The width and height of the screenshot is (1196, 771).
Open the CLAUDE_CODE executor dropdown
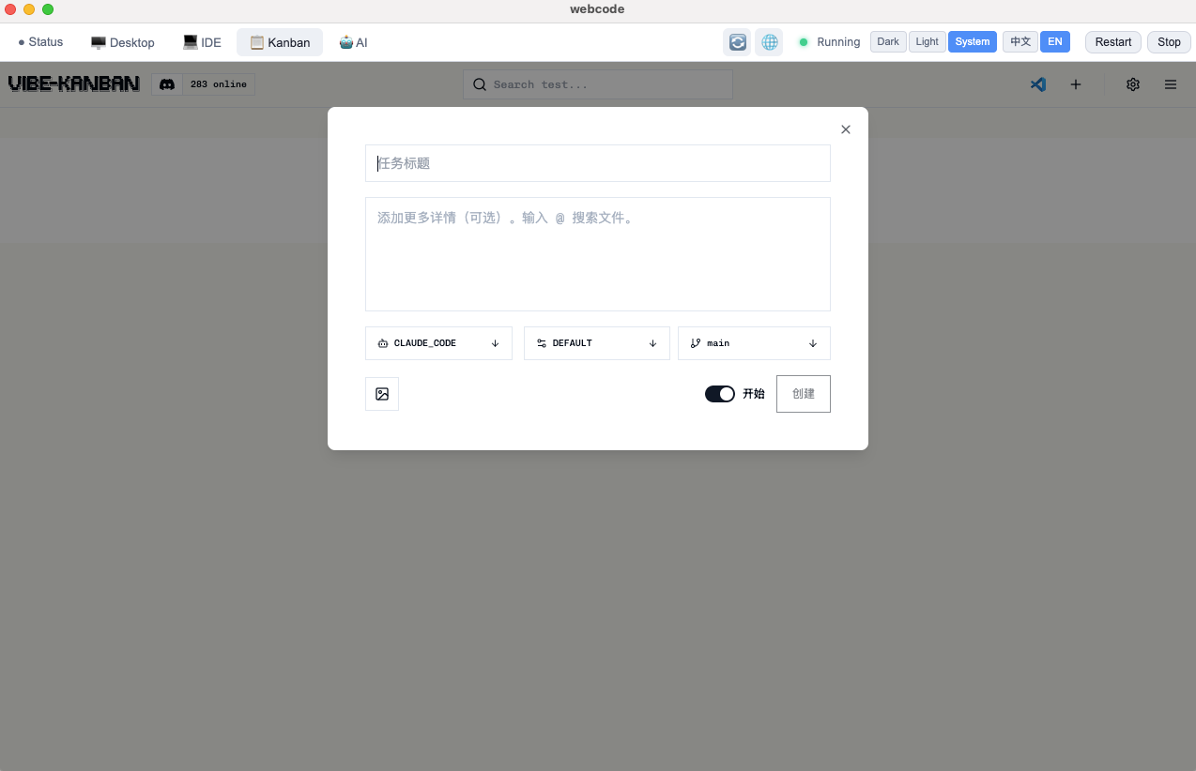point(438,342)
